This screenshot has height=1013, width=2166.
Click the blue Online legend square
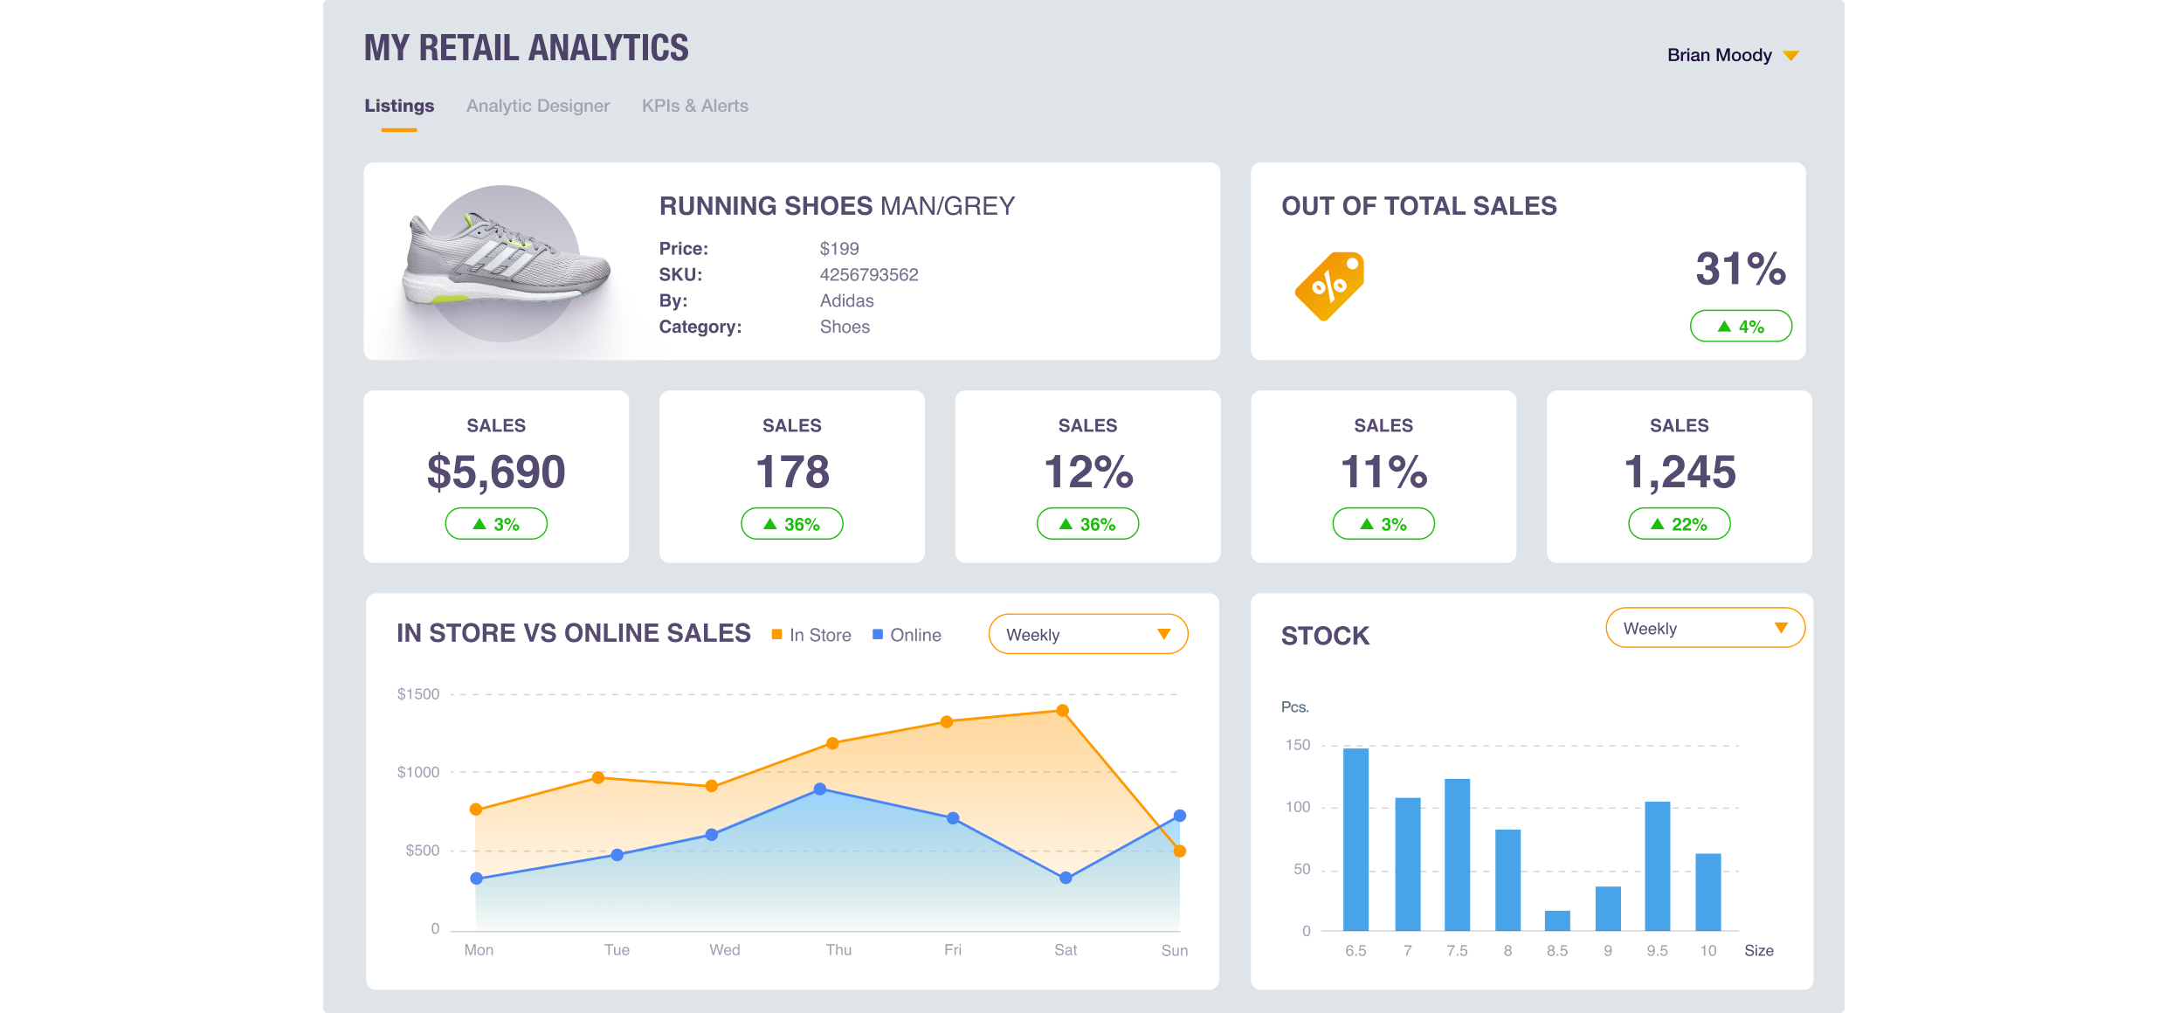tap(878, 635)
